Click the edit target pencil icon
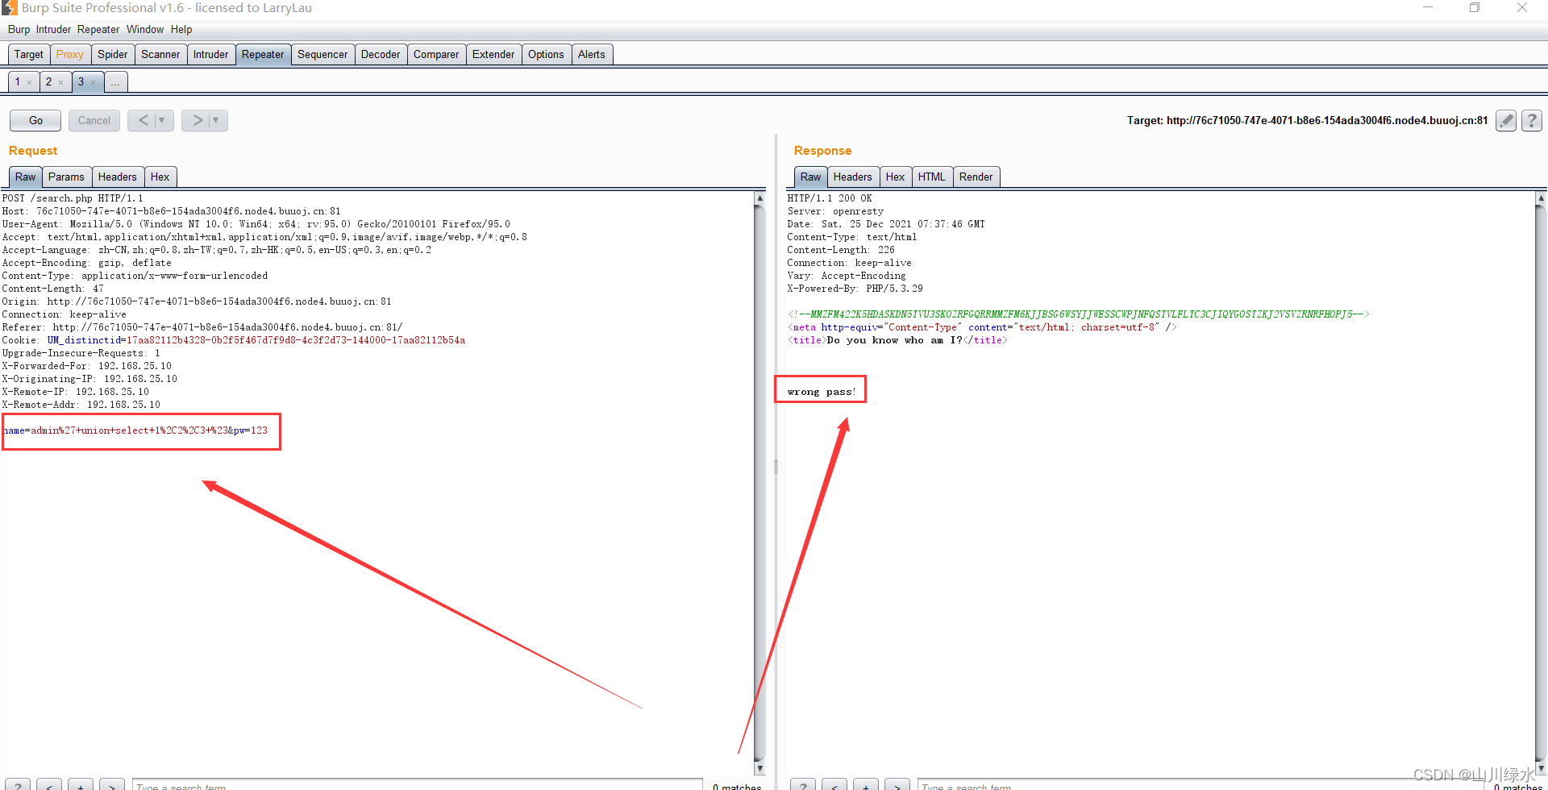Image resolution: width=1548 pixels, height=790 pixels. click(1505, 121)
